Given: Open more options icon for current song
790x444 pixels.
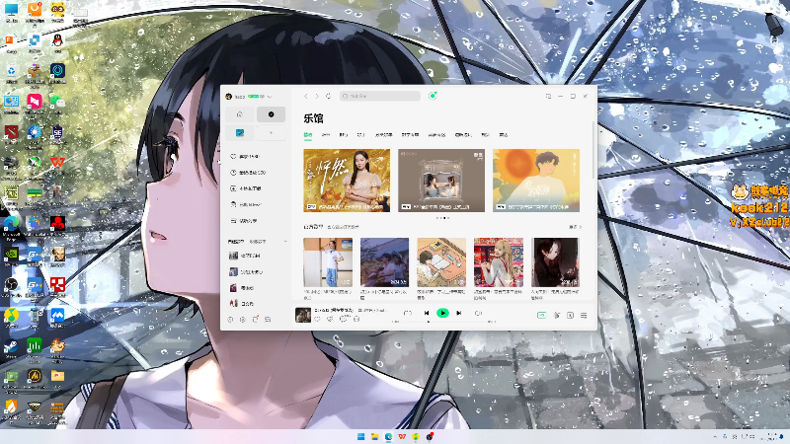Looking at the screenshot, I should [356, 319].
